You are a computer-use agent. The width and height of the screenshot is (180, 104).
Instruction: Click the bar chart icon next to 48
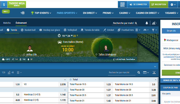click(9, 73)
